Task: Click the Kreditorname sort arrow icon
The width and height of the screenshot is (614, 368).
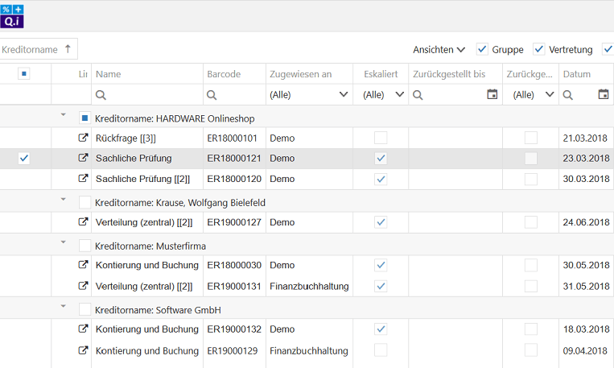Action: [68, 49]
